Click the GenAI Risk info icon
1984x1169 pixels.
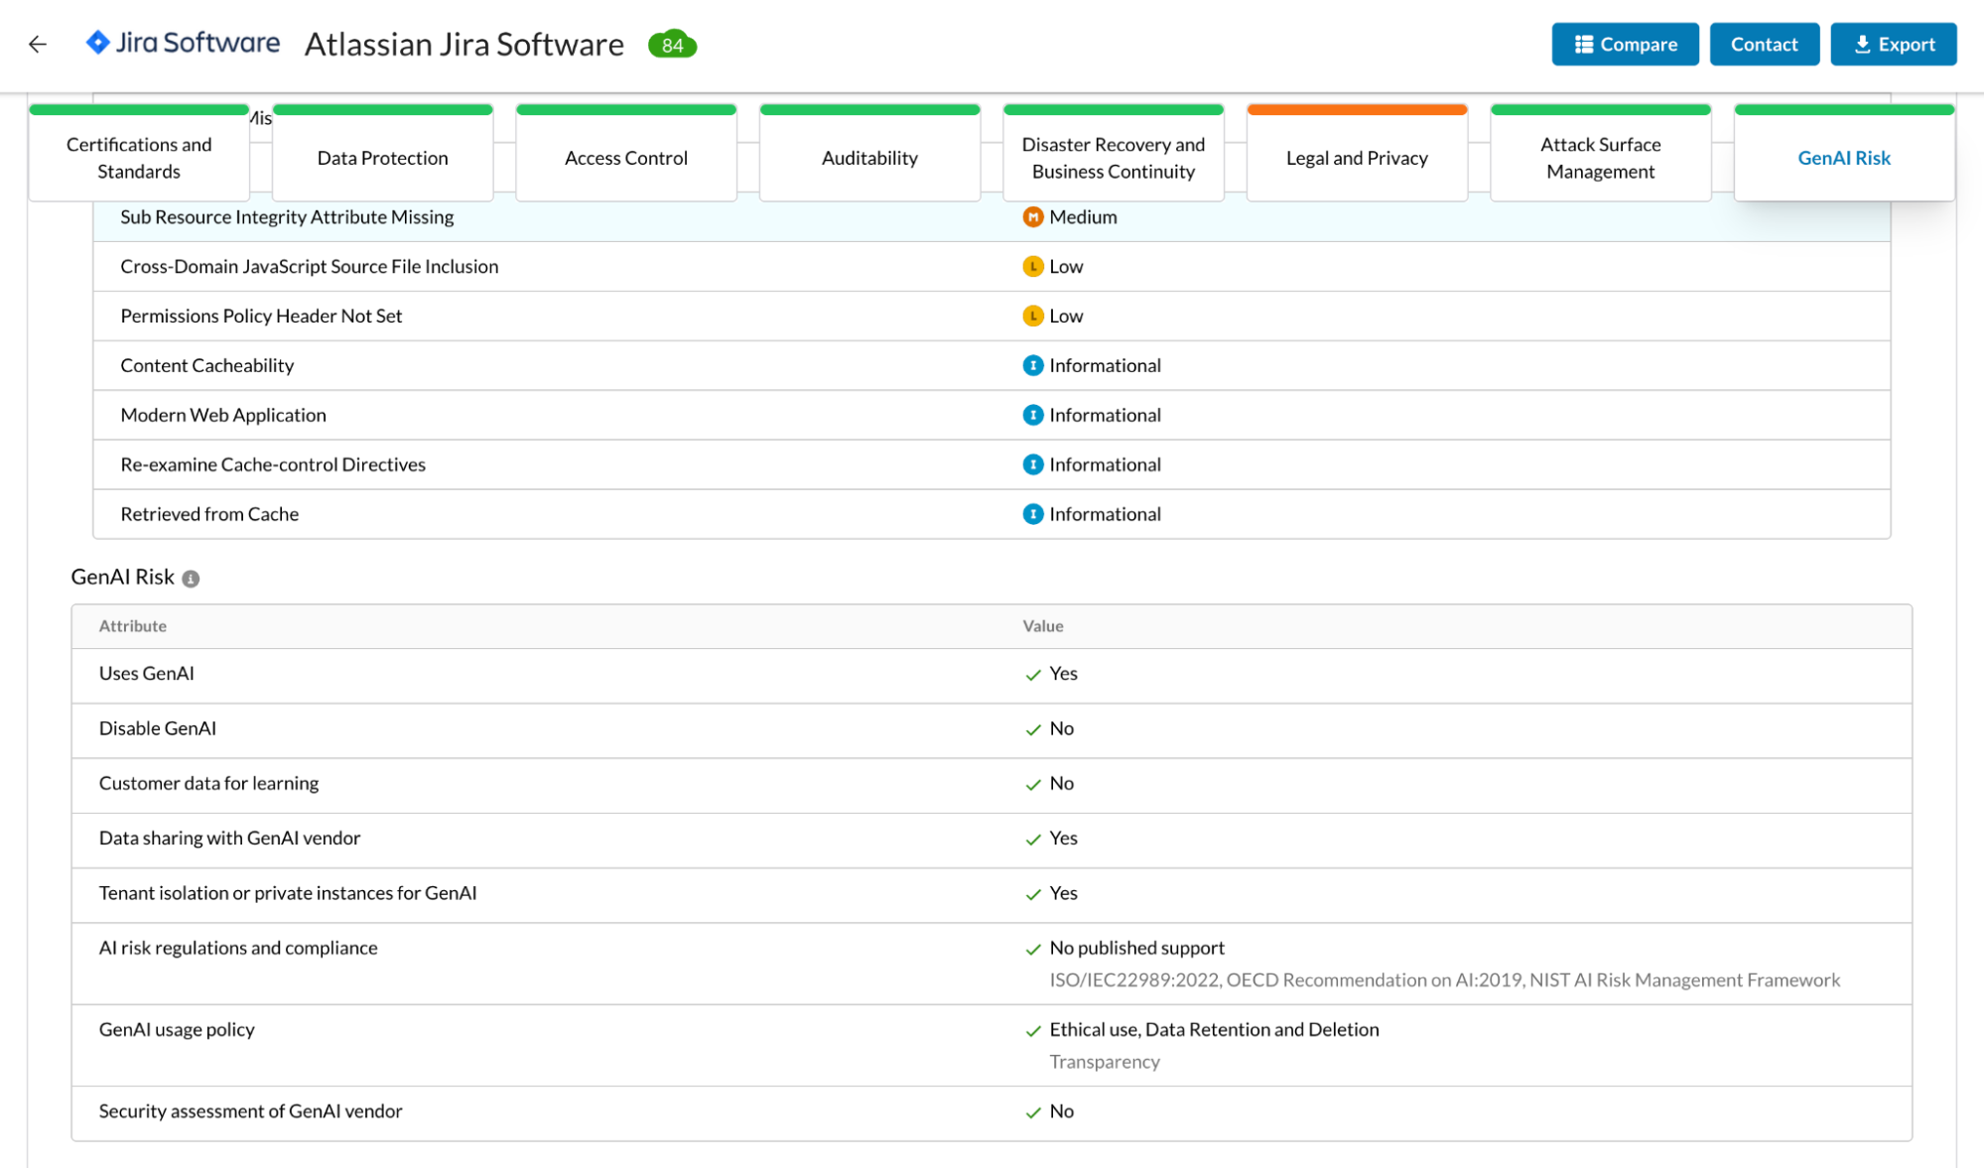[x=191, y=579]
